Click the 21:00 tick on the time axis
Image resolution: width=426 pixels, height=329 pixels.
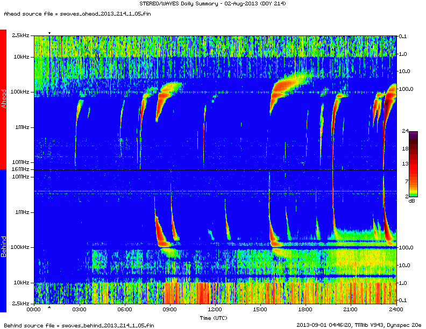tap(351, 310)
